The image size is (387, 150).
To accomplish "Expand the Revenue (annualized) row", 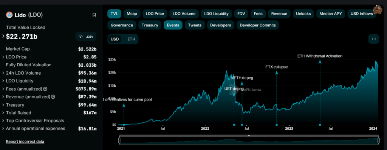I will click(x=3, y=97).
